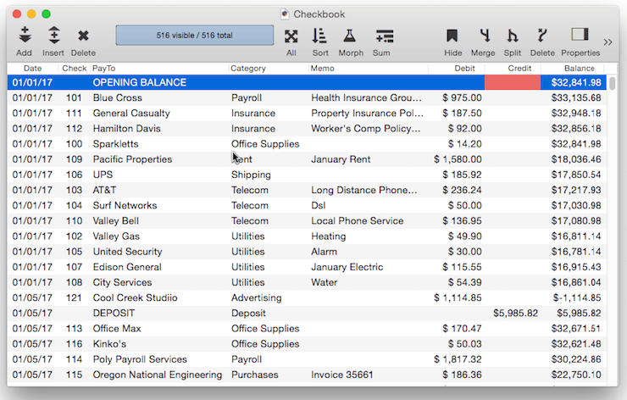The height and width of the screenshot is (400, 627).
Task: Click the Morph flask icon
Action: (350, 36)
